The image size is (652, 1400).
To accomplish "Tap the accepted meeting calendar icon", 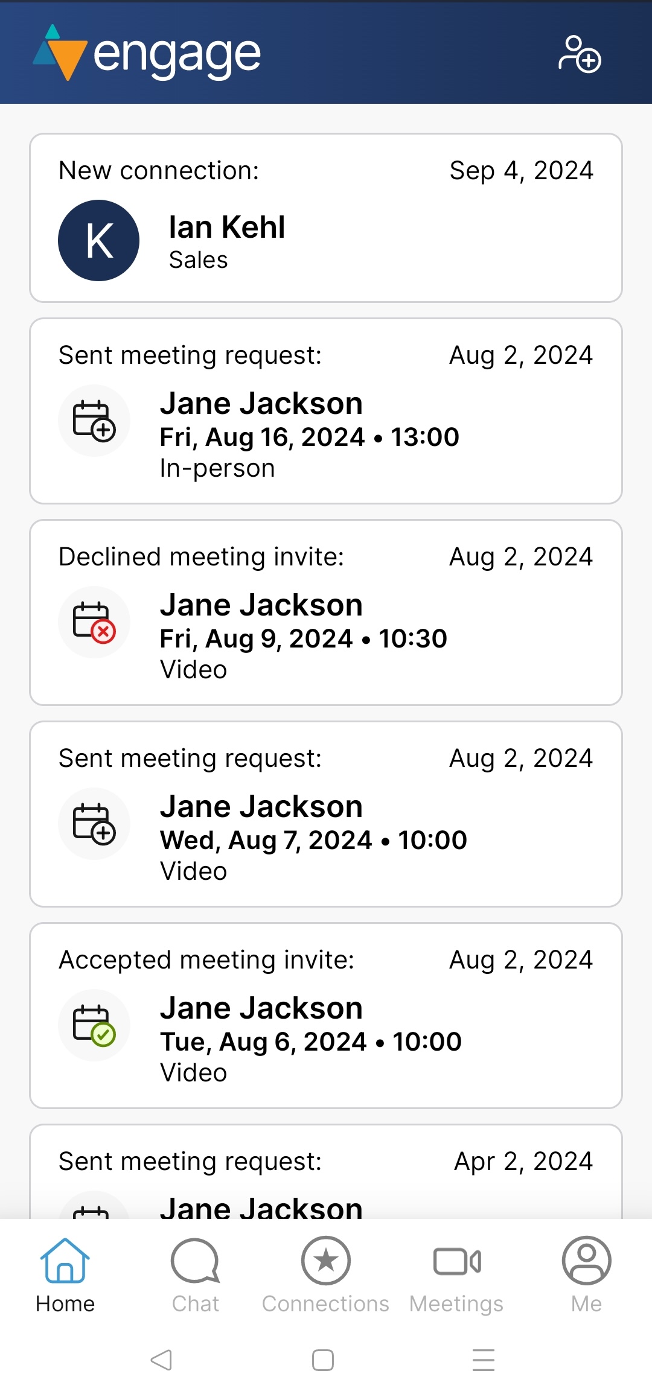I will click(x=94, y=1025).
